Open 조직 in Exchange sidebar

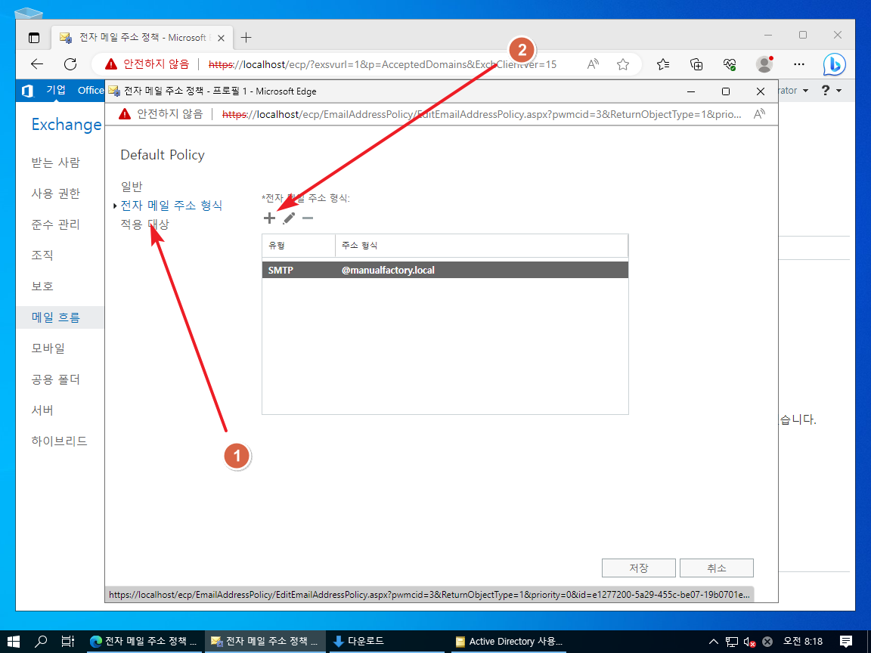tap(42, 255)
